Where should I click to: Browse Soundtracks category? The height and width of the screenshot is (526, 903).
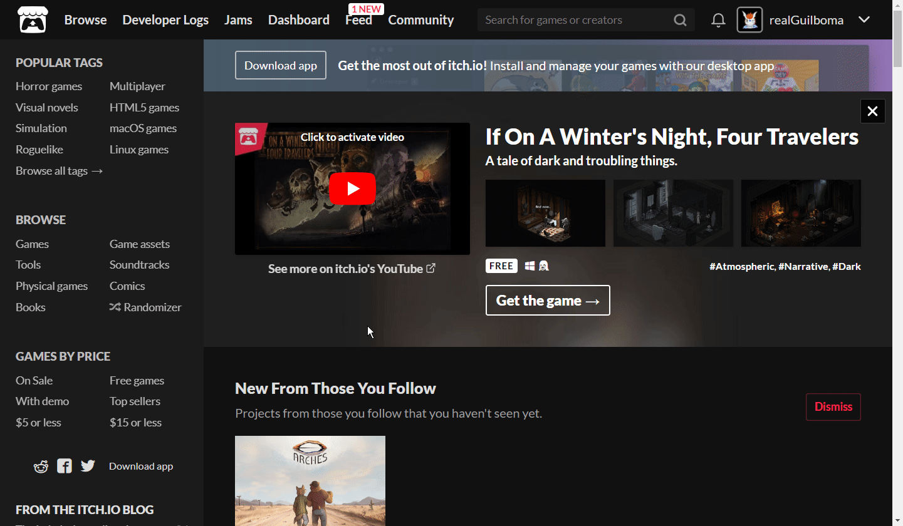pyautogui.click(x=139, y=265)
